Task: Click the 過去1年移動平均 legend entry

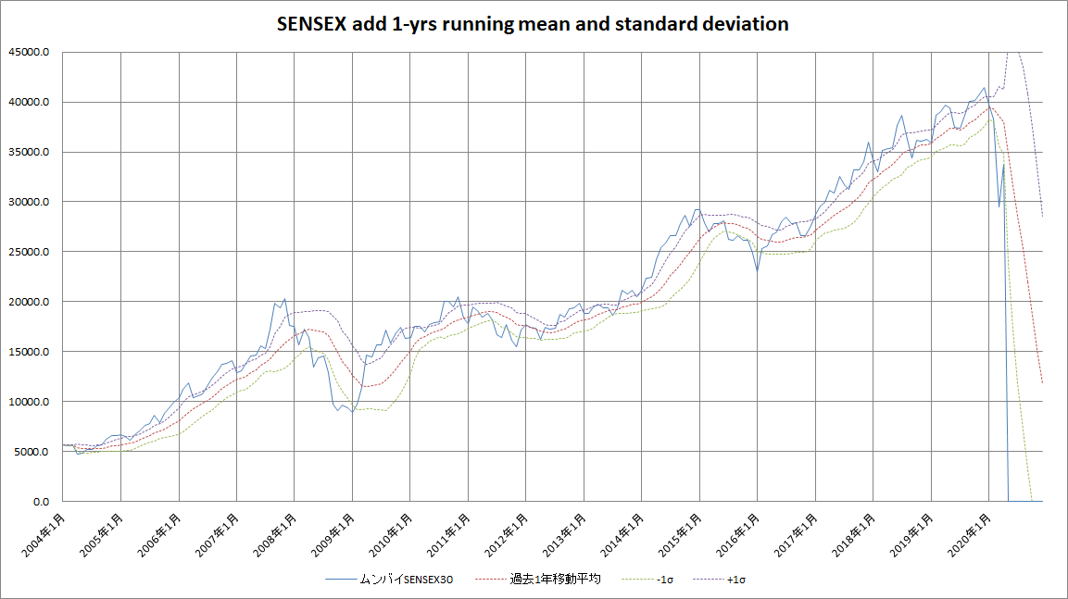Action: click(x=538, y=580)
